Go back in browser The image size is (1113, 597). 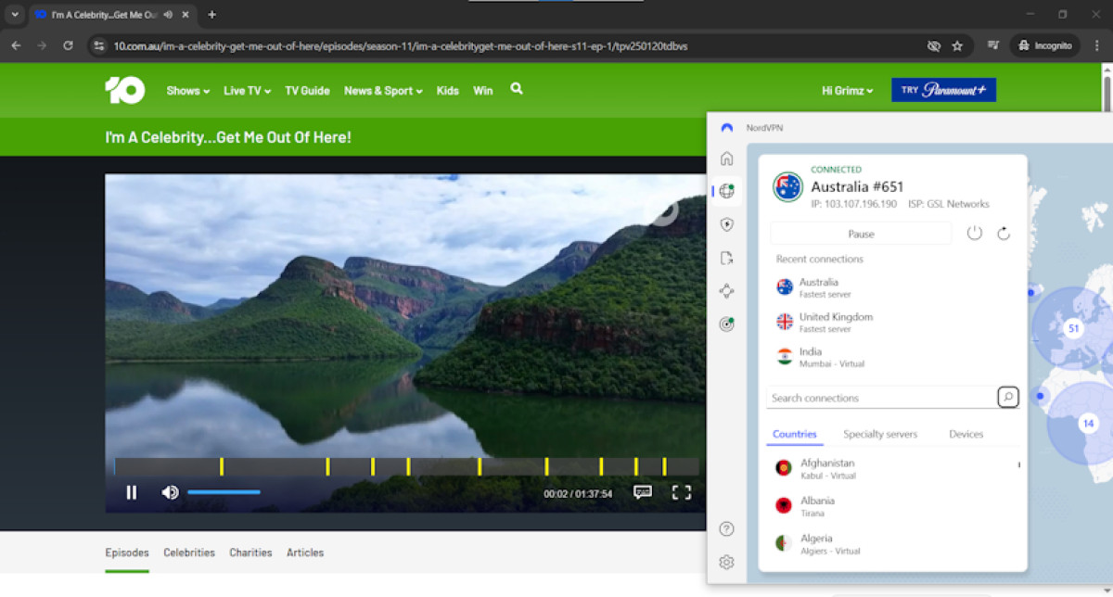point(16,45)
